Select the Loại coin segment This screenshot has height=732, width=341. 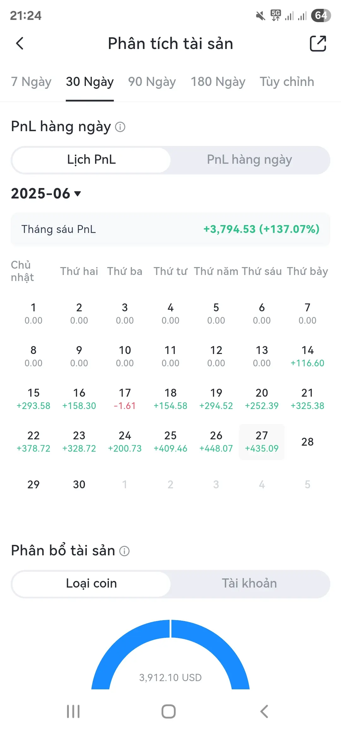point(92,583)
